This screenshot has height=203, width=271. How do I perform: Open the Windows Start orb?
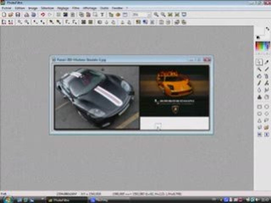coord(8,200)
